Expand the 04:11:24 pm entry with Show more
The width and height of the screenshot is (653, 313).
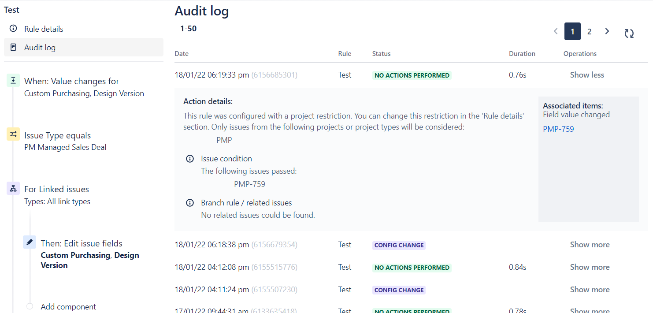click(x=590, y=290)
